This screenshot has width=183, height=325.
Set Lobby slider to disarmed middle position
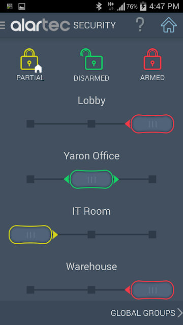91,124
